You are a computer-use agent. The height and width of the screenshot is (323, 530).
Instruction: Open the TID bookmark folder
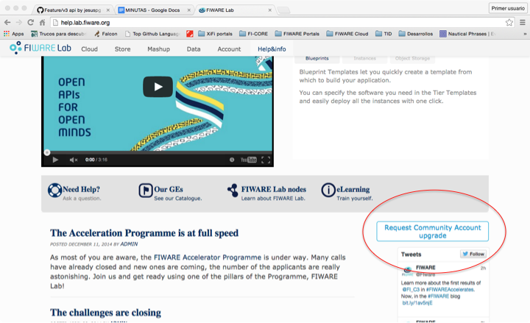[384, 34]
